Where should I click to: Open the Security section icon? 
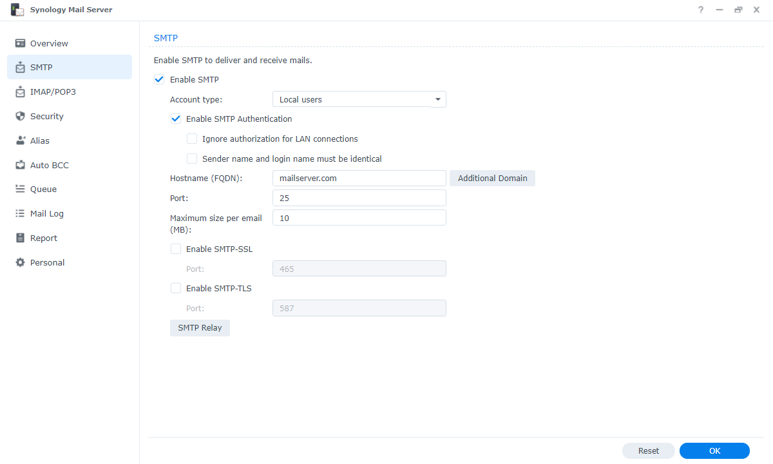pos(20,116)
